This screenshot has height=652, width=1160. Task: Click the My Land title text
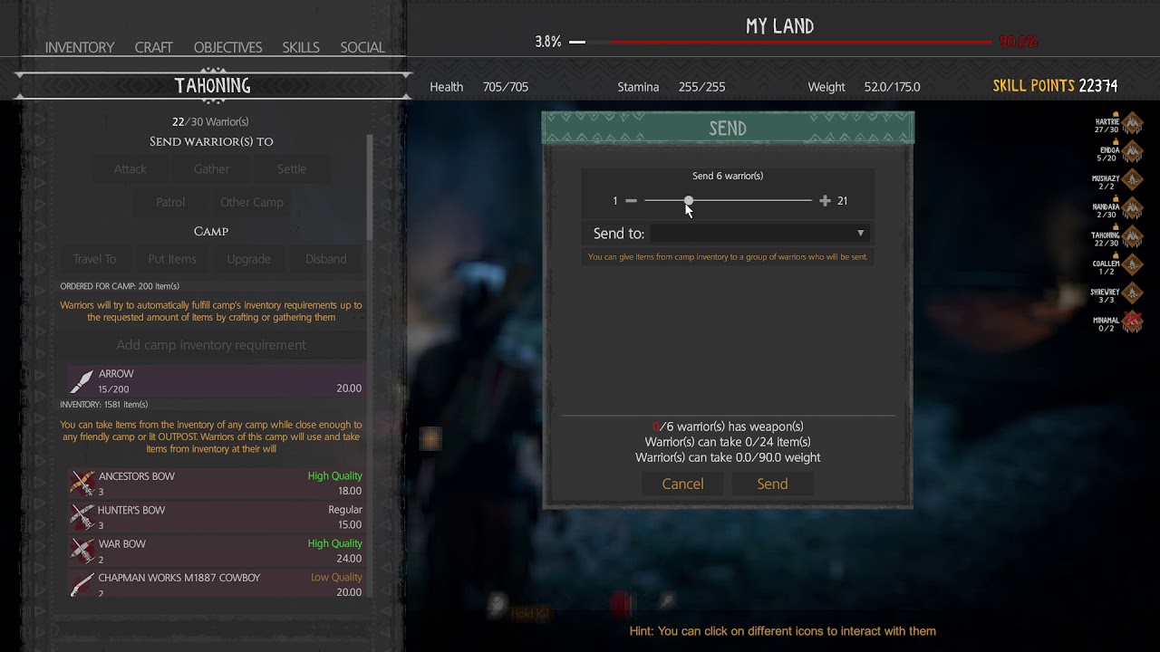779,26
